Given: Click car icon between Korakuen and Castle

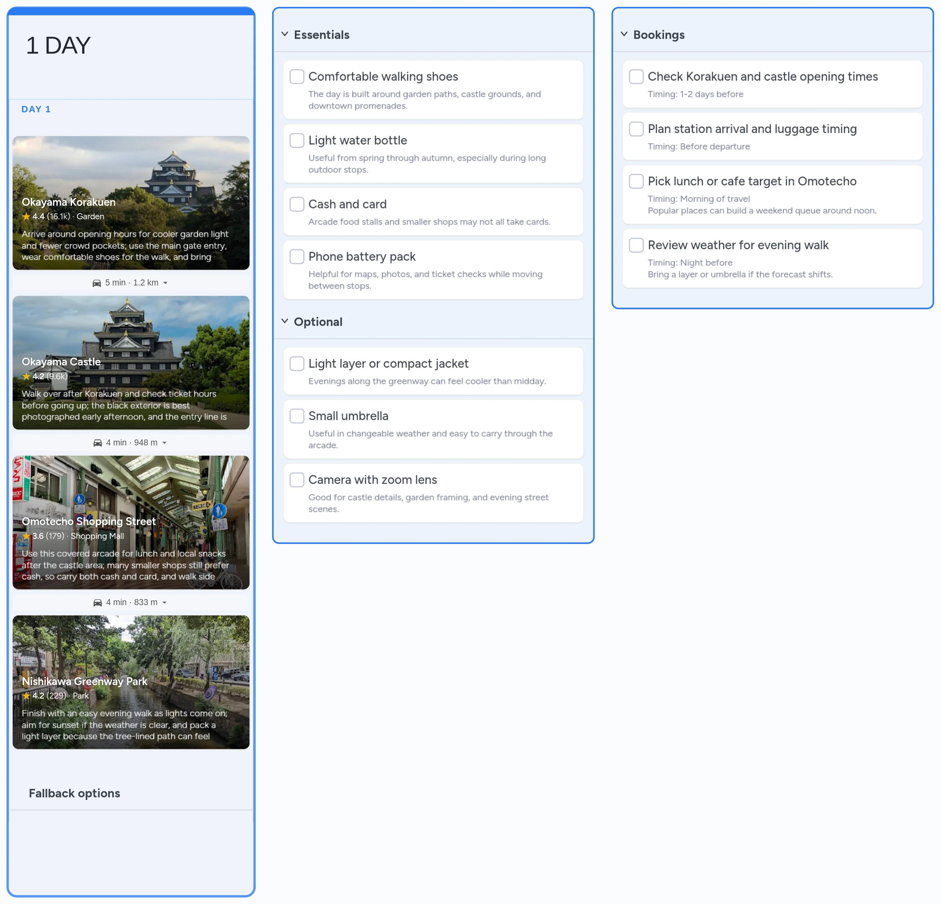Looking at the screenshot, I should pyautogui.click(x=97, y=283).
